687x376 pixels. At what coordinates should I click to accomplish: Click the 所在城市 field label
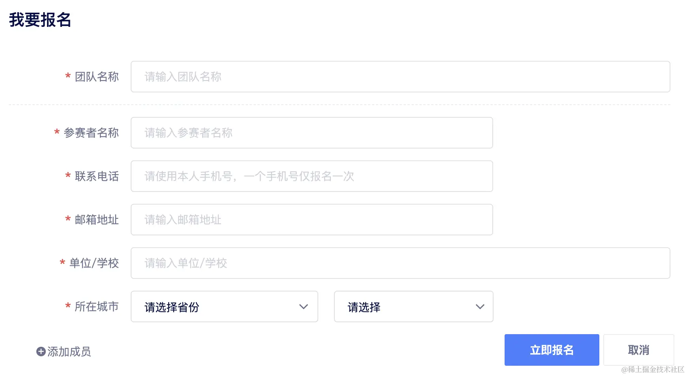pos(97,306)
